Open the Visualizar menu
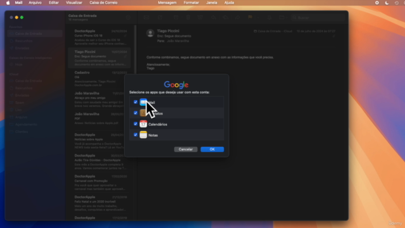 click(x=74, y=3)
